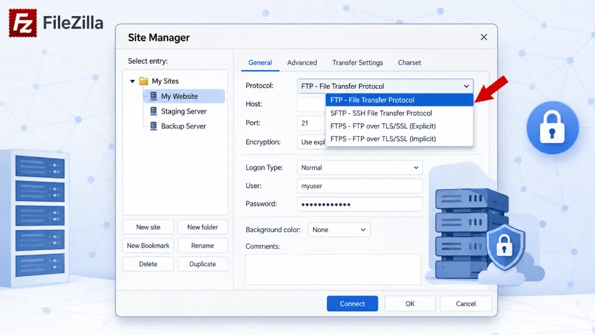Click the Cancel button
This screenshot has width=595, height=335.
coord(466,303)
